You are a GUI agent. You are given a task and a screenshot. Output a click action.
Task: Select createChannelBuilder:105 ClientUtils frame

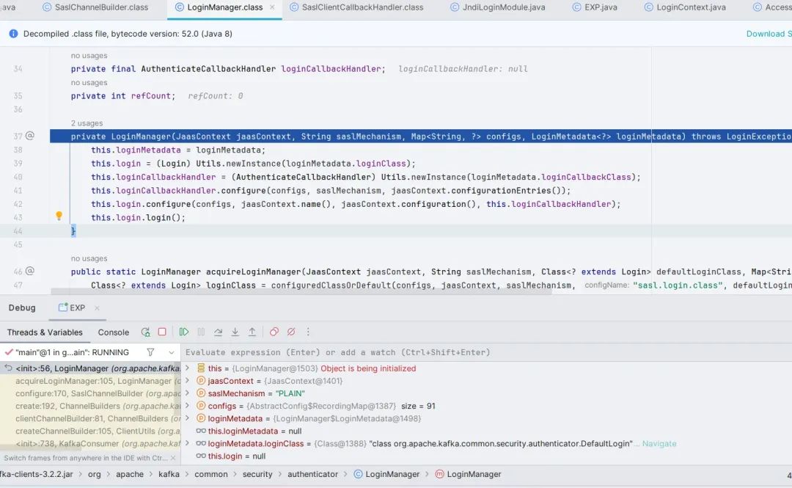coord(90,431)
